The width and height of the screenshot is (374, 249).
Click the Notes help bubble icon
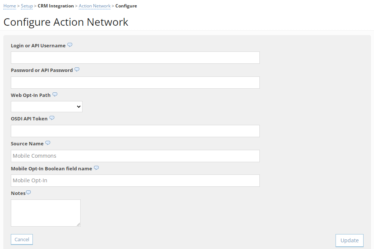click(29, 192)
